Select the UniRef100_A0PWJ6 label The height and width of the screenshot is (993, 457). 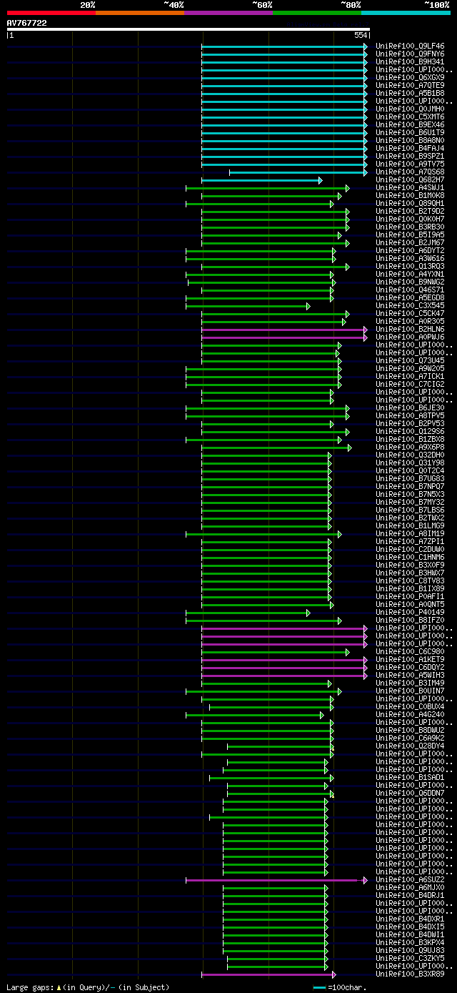tap(410, 337)
